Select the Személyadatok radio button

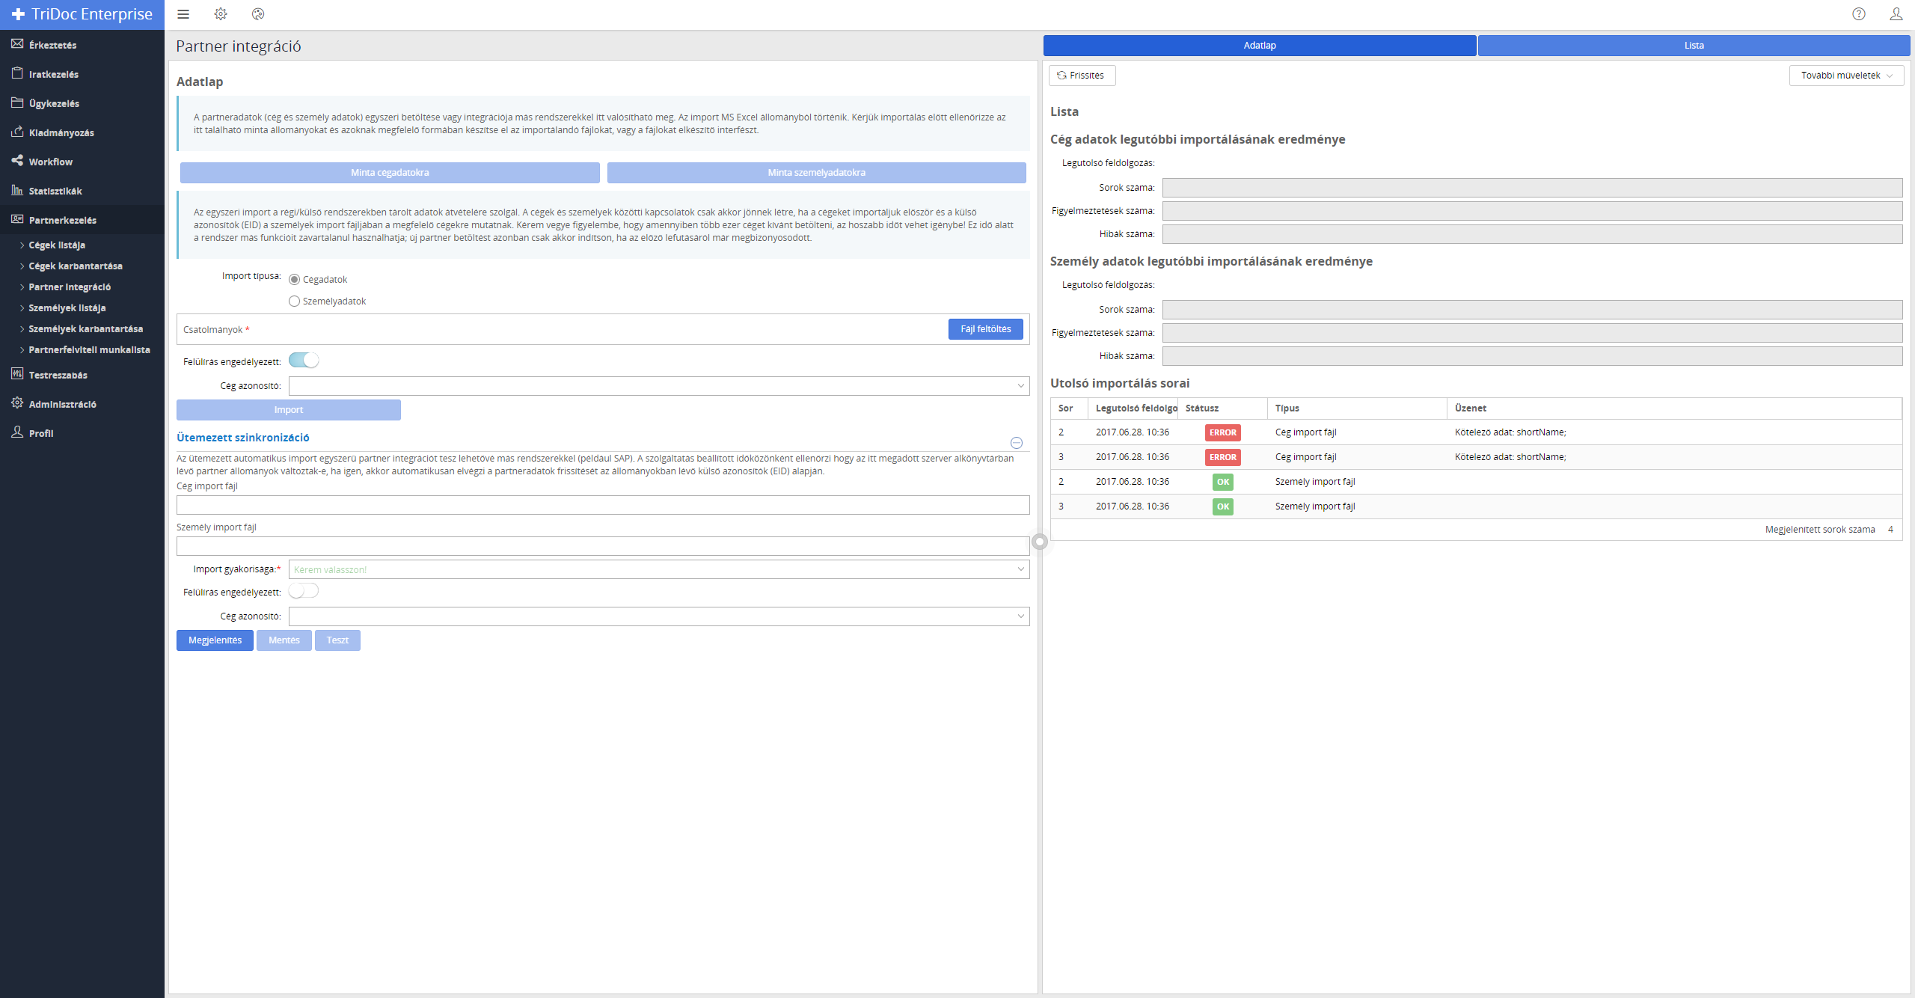point(295,301)
